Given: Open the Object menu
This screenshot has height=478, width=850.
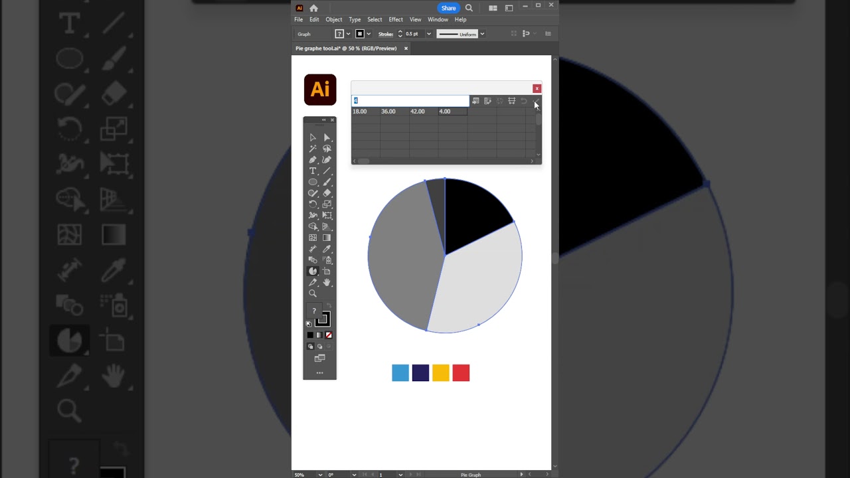Looking at the screenshot, I should pyautogui.click(x=334, y=19).
